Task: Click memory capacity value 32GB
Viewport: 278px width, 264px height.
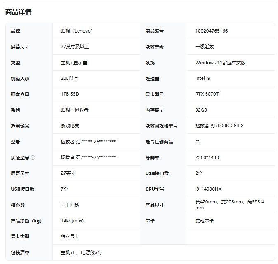Action: (x=201, y=110)
